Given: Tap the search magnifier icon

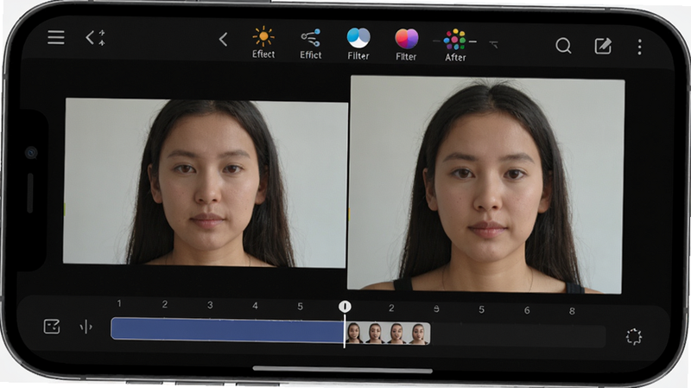Looking at the screenshot, I should point(563,46).
